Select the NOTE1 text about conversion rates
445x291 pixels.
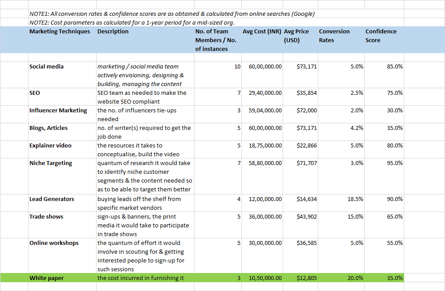(172, 14)
